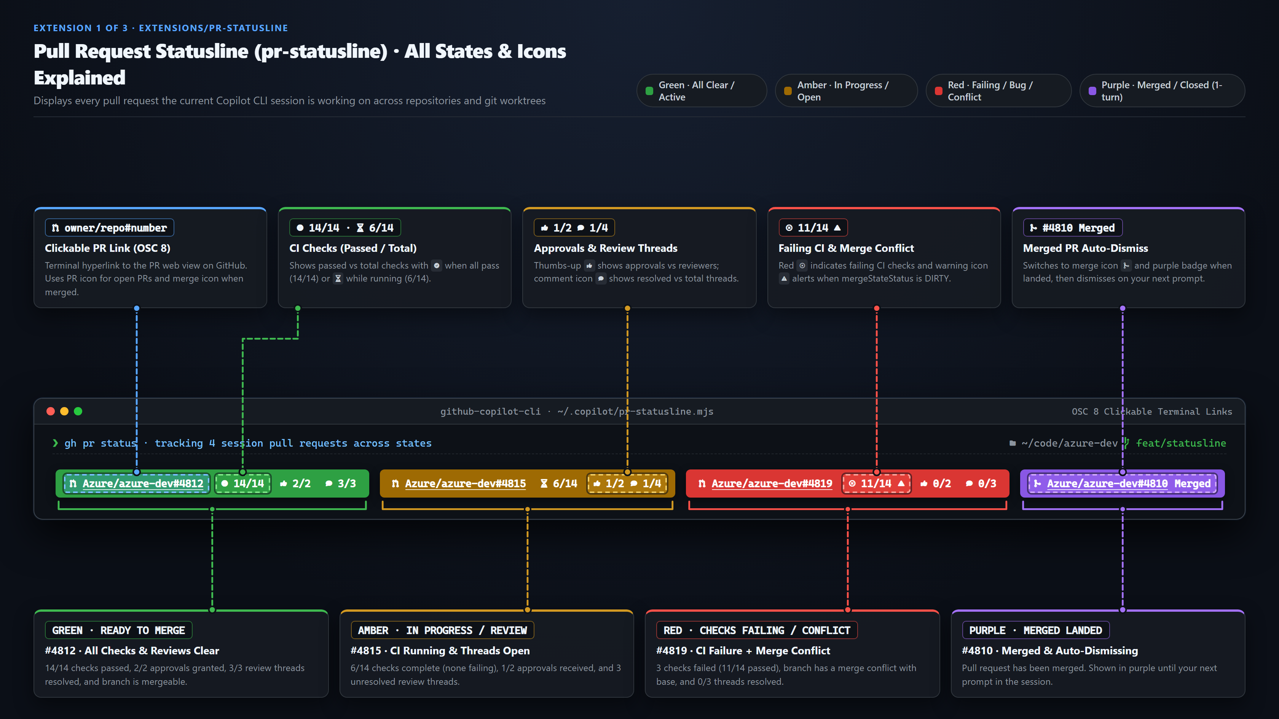Click the '#4810 Merged' badge in card
Screen dimensions: 1279x719
tap(1072, 228)
